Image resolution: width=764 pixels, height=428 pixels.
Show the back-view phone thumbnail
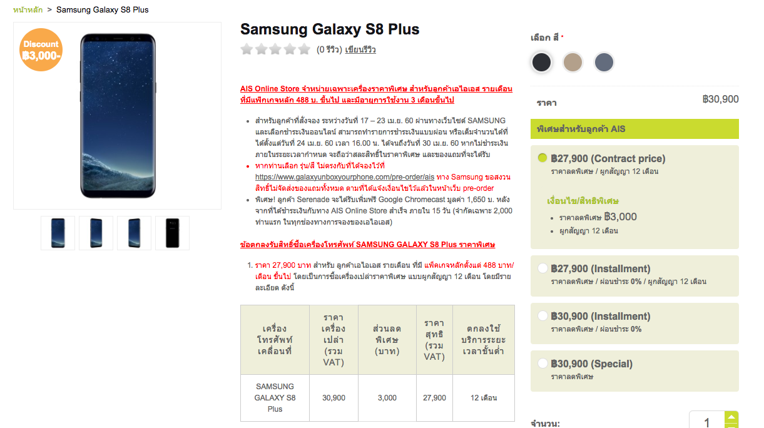click(172, 233)
